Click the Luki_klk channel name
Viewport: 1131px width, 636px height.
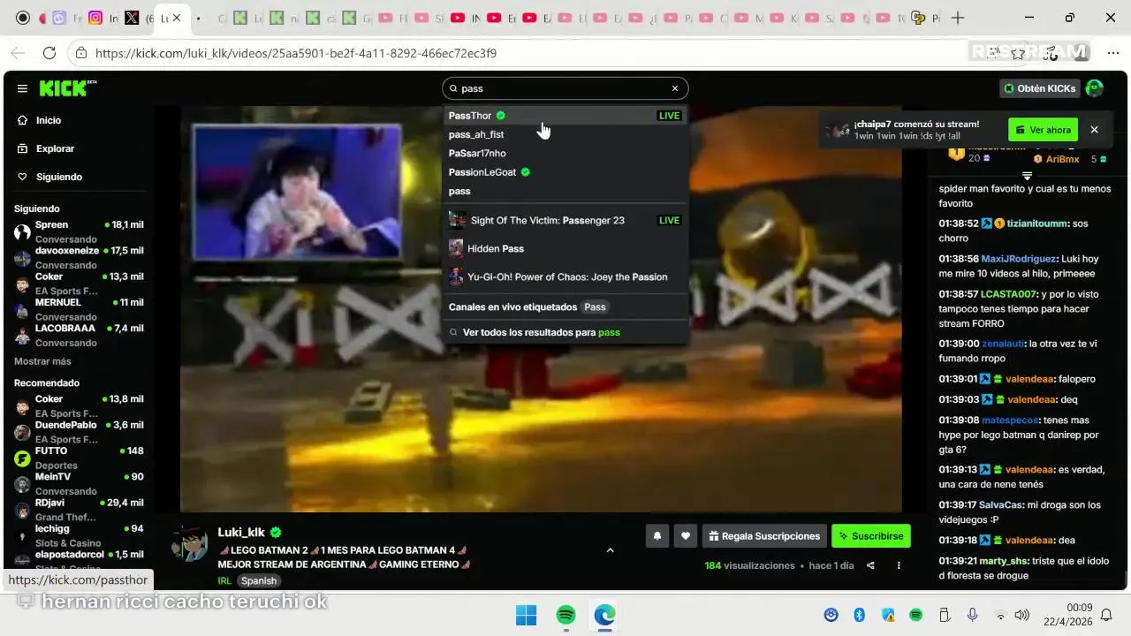tap(241, 532)
